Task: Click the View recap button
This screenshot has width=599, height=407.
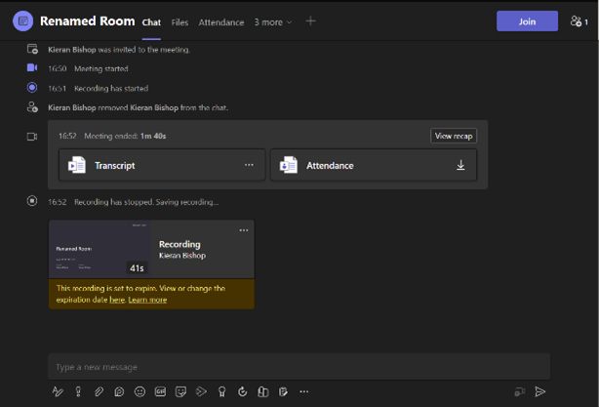Action: pyautogui.click(x=454, y=136)
